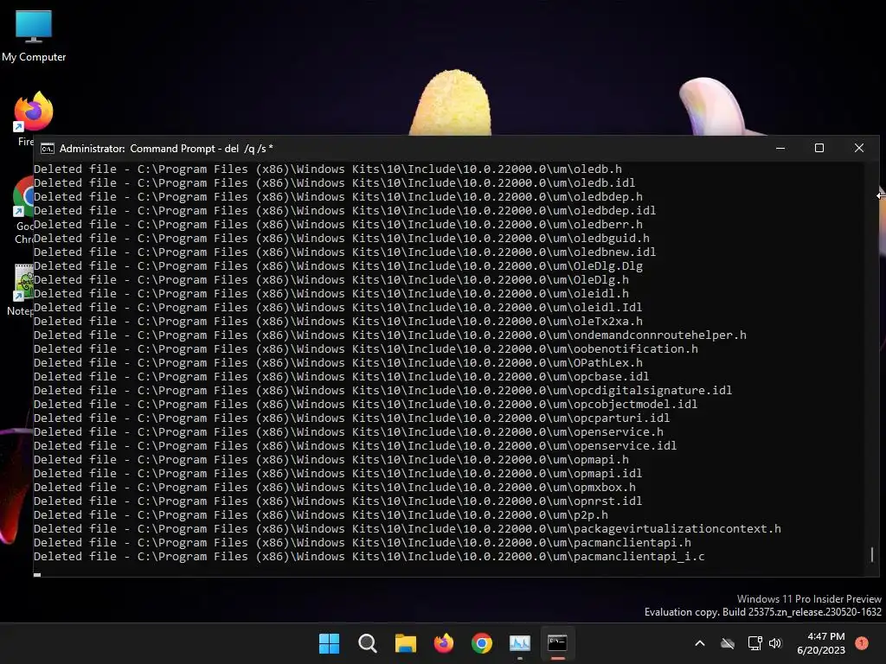
Task: Maximize the Command Prompt window
Action: point(819,148)
